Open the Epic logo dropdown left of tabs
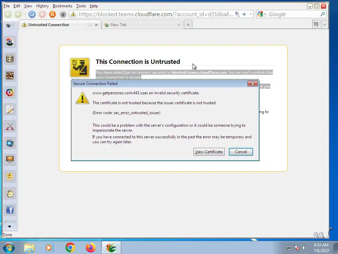Viewport: 338px width, 254px height. tap(10, 25)
